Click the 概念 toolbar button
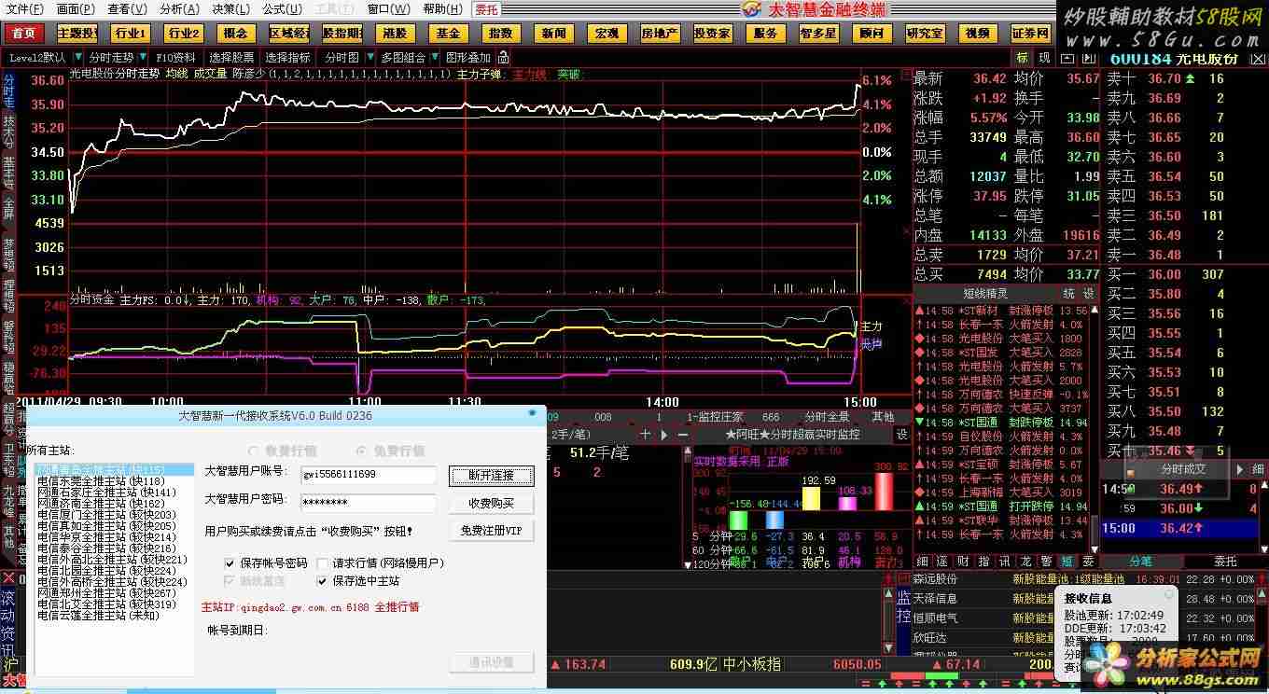The image size is (1269, 694). click(x=235, y=34)
